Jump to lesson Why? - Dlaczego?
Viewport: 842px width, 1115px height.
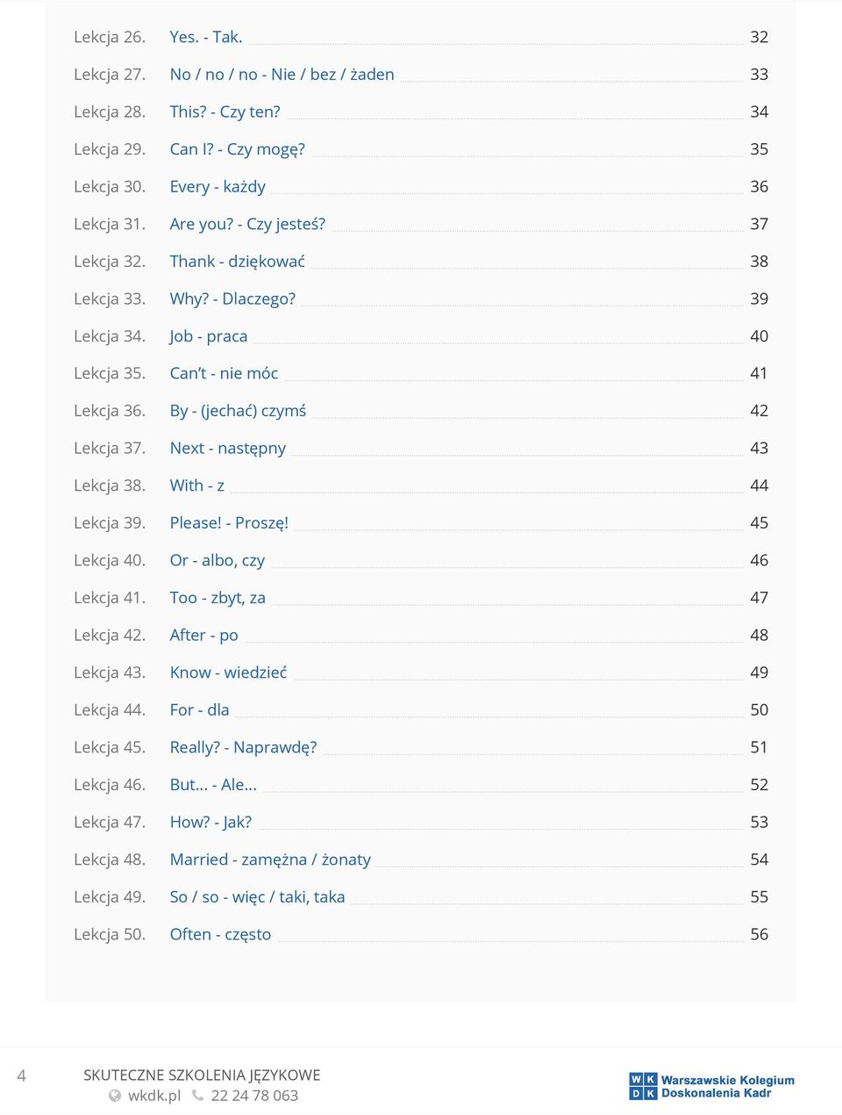[232, 299]
